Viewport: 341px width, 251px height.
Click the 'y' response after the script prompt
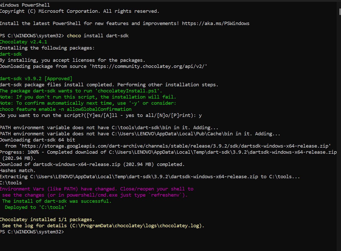click(200, 115)
